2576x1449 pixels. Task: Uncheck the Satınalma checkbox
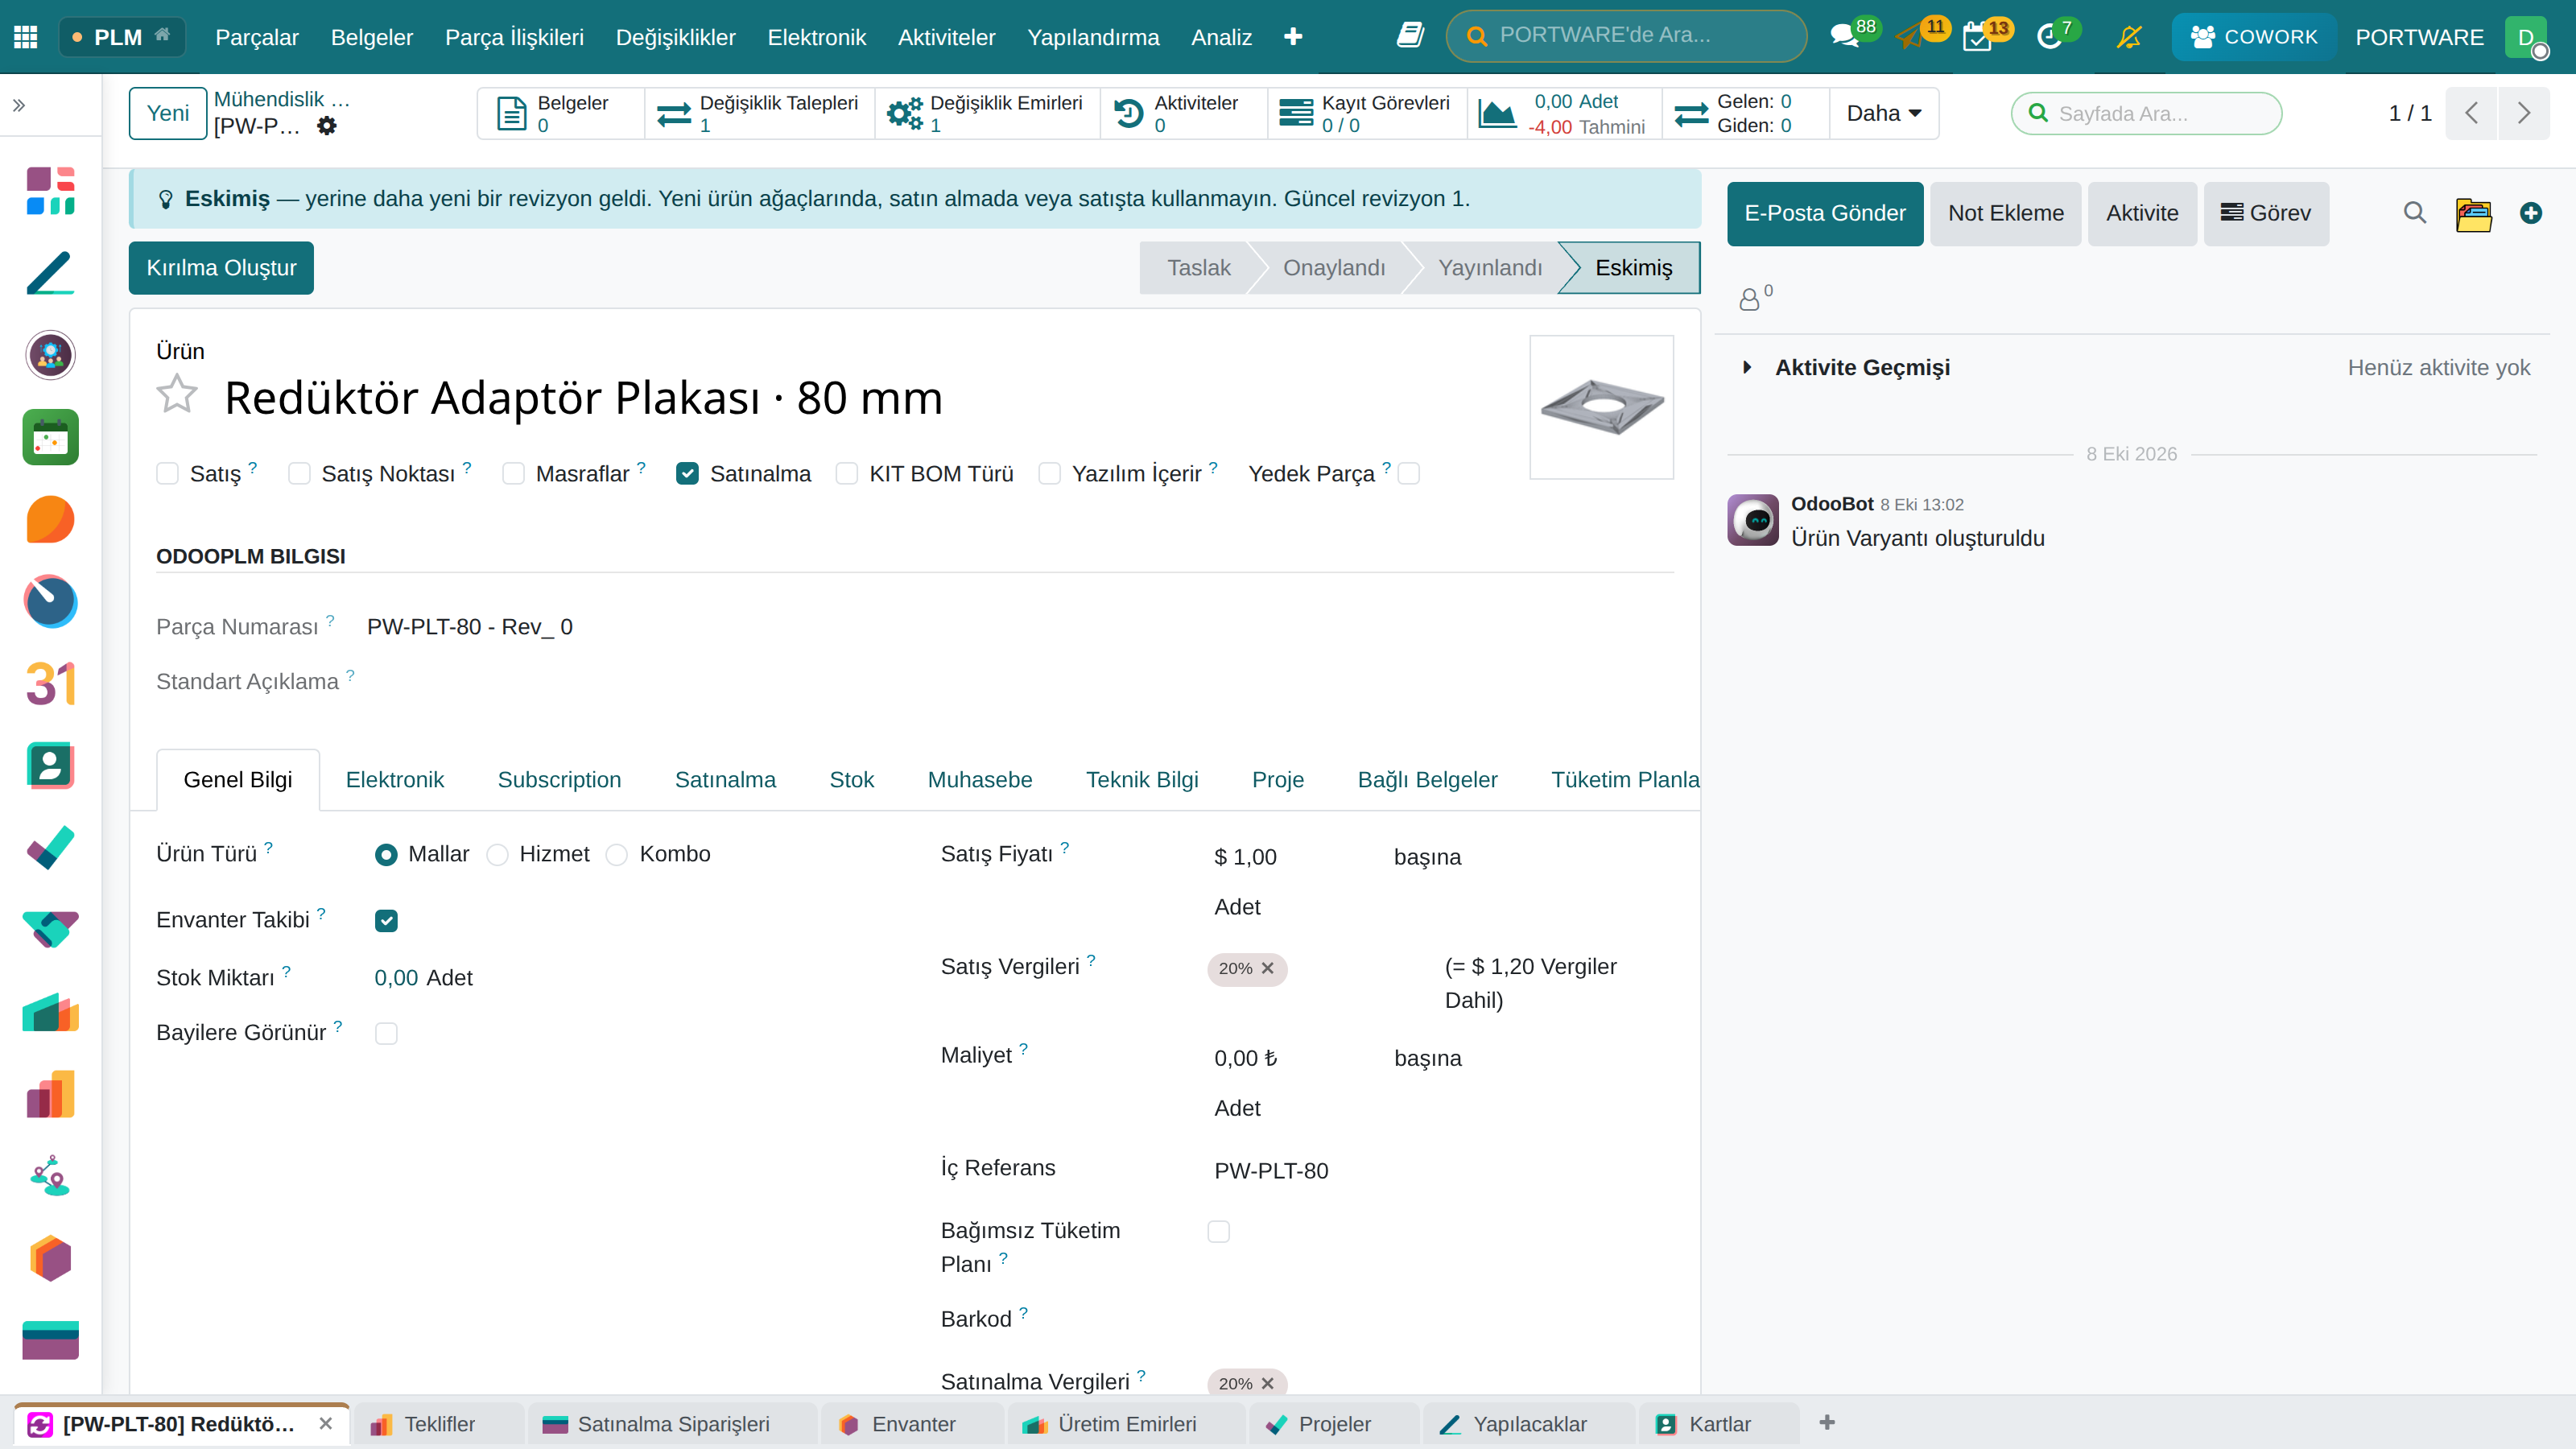[687, 474]
